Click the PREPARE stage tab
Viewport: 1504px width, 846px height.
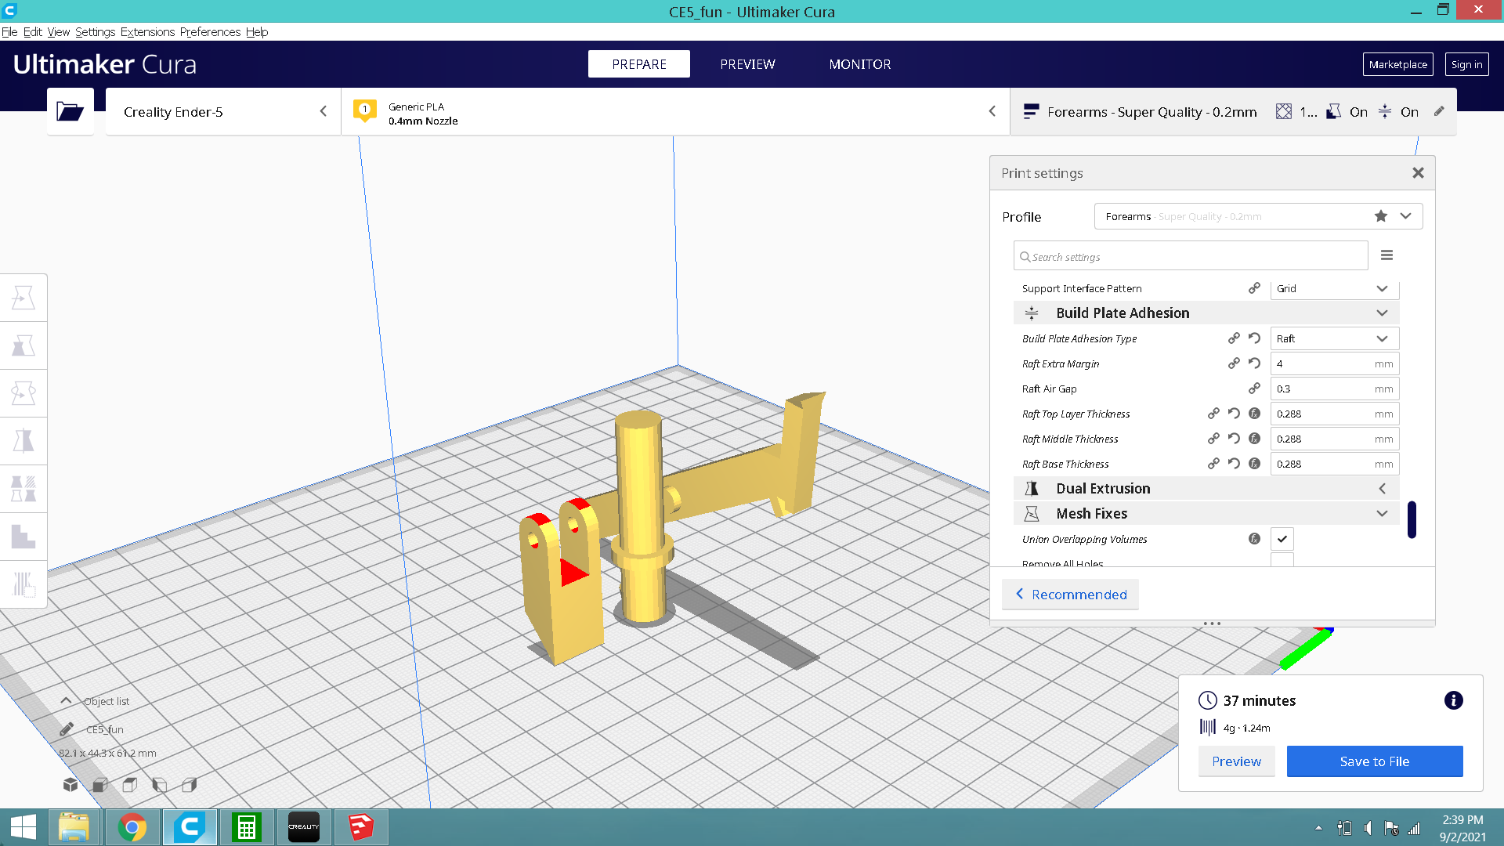(639, 64)
